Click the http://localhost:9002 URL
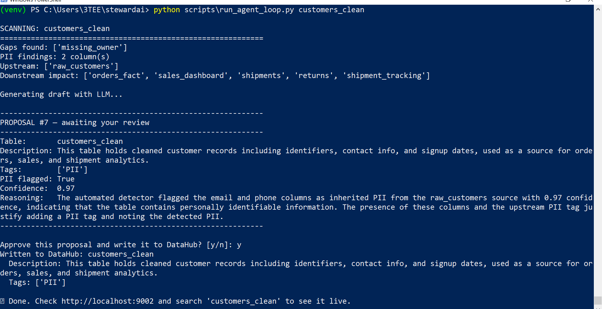Screen dimensions: 602x309 (108, 301)
